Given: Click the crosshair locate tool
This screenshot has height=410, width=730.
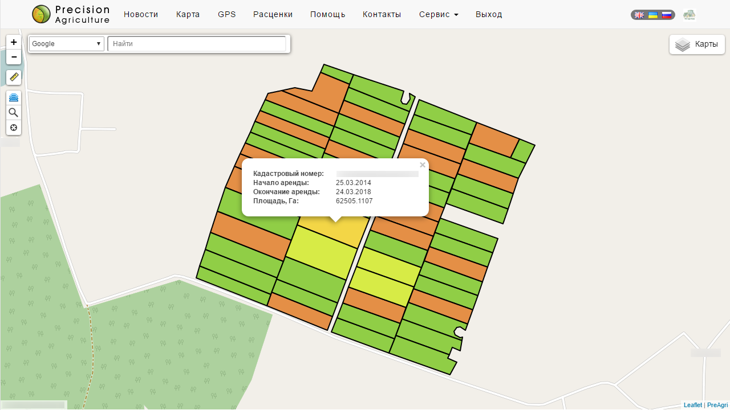Looking at the screenshot, I should tap(14, 128).
